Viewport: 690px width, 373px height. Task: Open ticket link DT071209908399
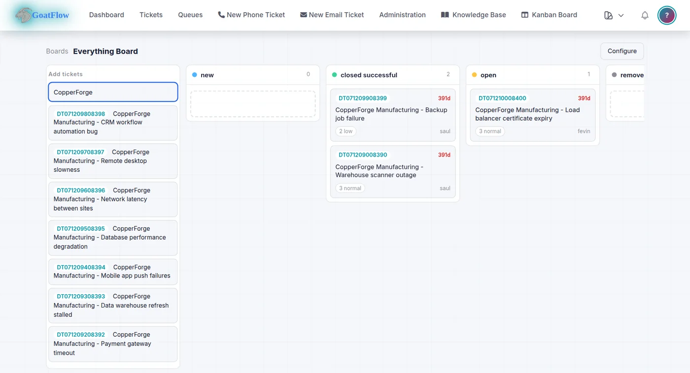point(363,98)
